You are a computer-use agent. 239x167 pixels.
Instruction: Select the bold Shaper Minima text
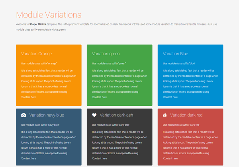(38, 24)
